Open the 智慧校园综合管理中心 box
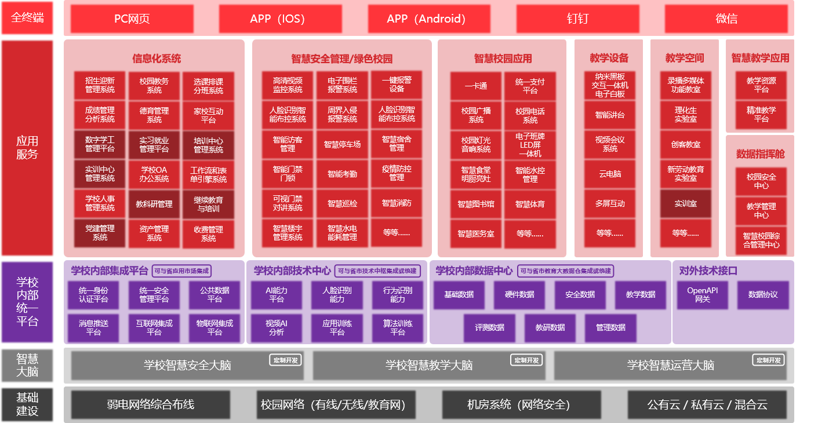Viewport: 818px width, 423px height. [761, 240]
